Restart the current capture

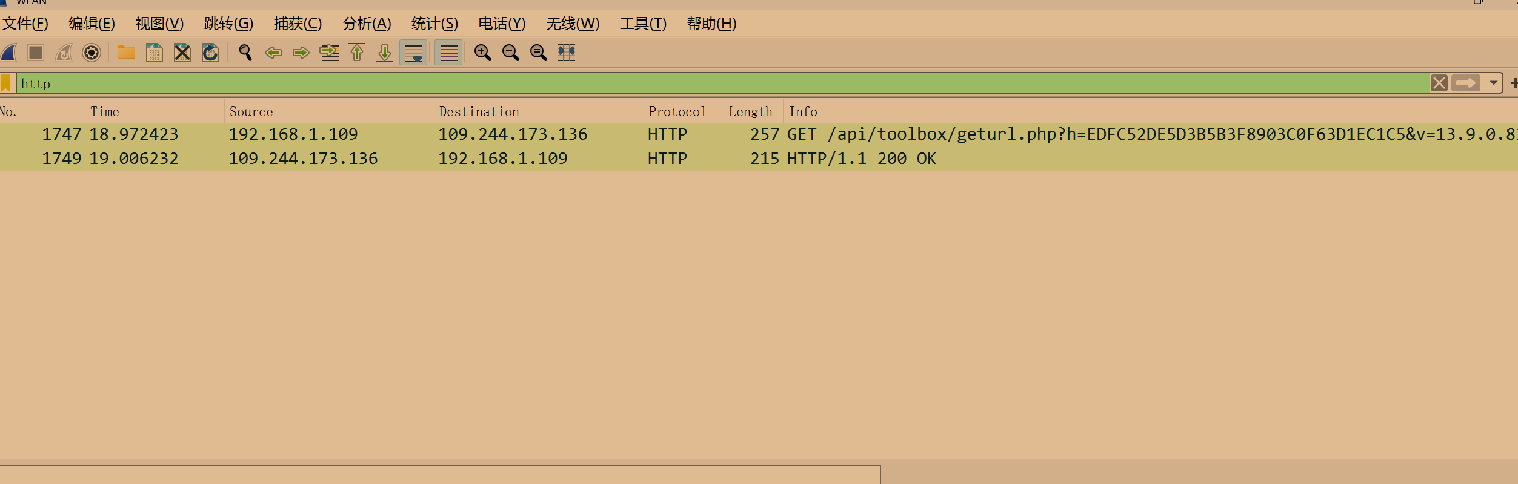tap(64, 53)
